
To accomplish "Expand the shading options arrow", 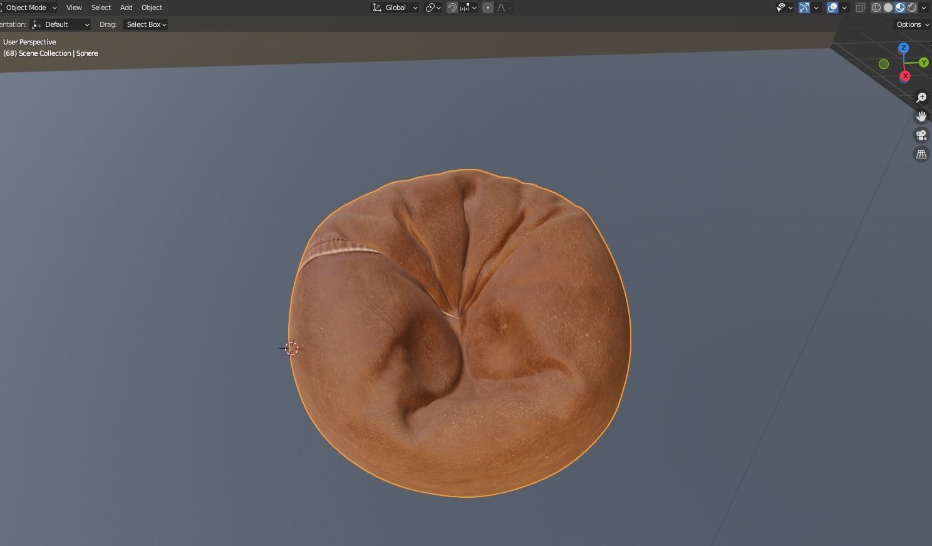I will [924, 8].
